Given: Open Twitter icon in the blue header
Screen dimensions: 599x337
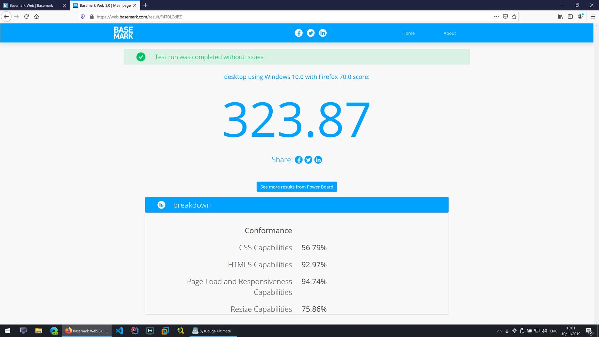Looking at the screenshot, I should (311, 33).
